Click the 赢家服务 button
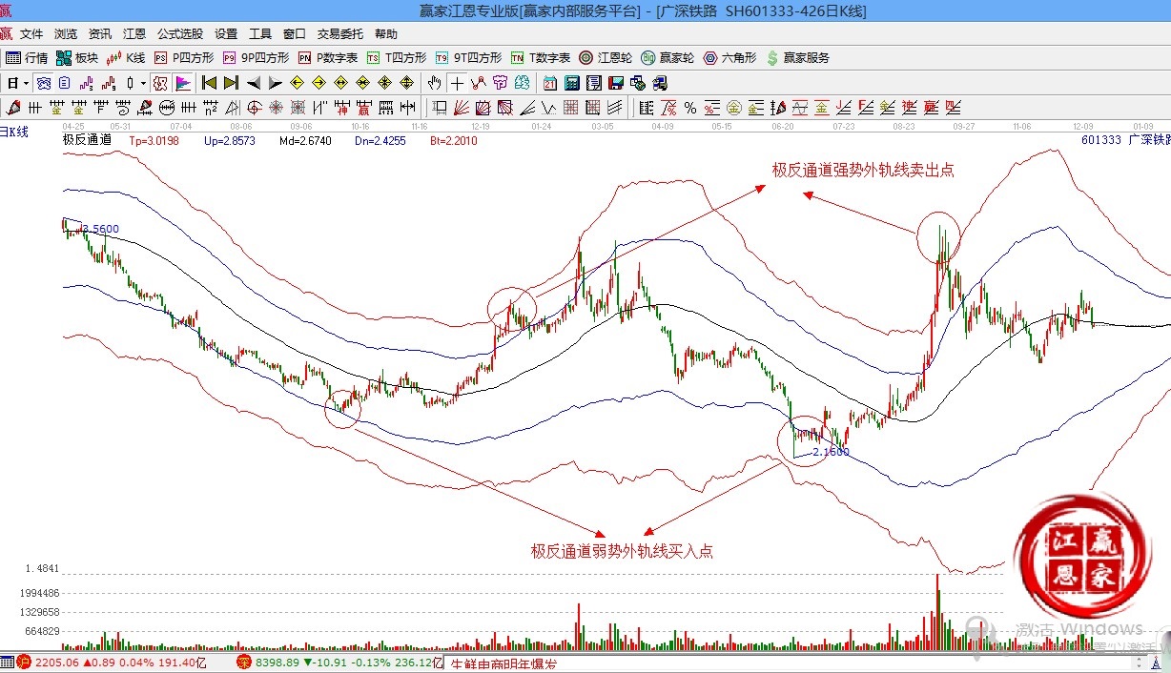Viewport: 1171px width, 673px height. 797,57
